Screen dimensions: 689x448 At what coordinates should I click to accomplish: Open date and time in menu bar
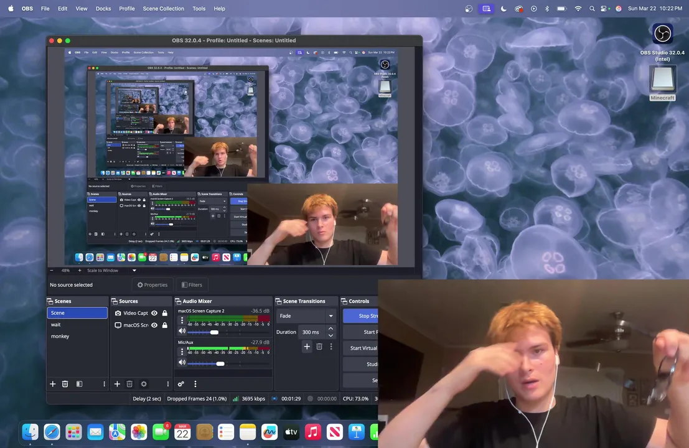655,8
